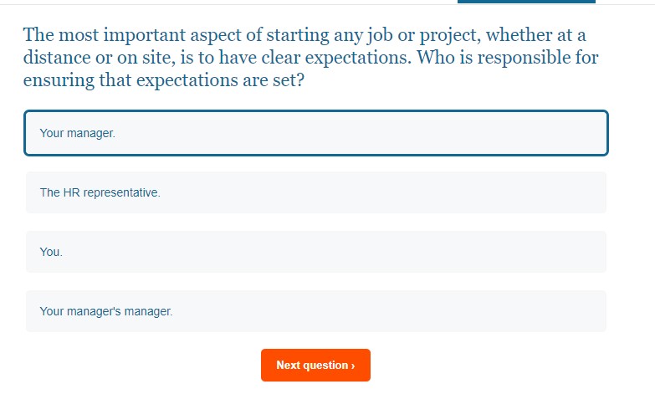
Task: Click the "You." label text
Action: 51,252
